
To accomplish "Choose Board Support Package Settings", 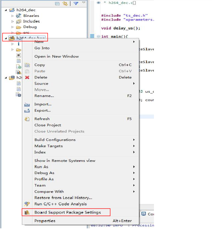I will (x=68, y=212).
